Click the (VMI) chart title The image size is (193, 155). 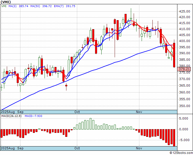coord(6,2)
